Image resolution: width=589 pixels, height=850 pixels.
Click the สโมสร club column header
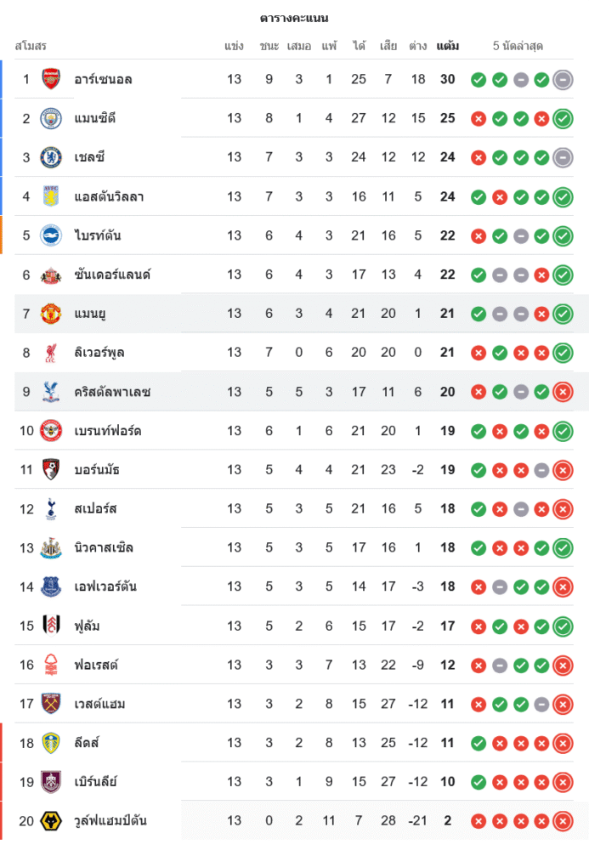(31, 46)
